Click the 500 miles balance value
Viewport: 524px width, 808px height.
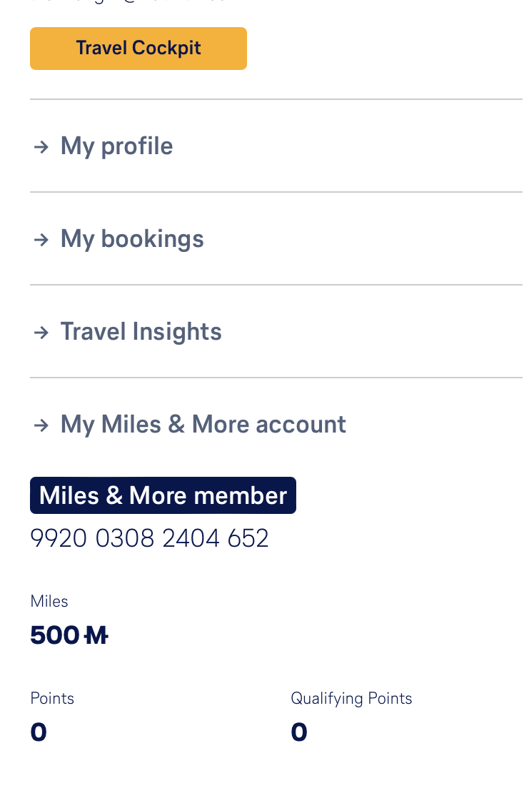click(55, 635)
